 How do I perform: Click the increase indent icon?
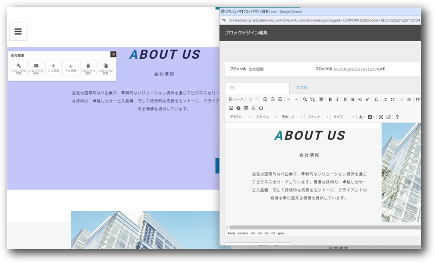pyautogui.click(x=408, y=100)
